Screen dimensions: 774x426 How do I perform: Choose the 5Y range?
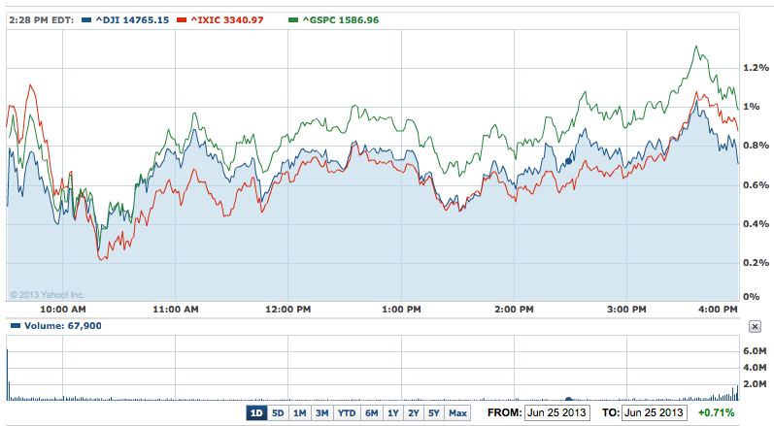(x=434, y=413)
